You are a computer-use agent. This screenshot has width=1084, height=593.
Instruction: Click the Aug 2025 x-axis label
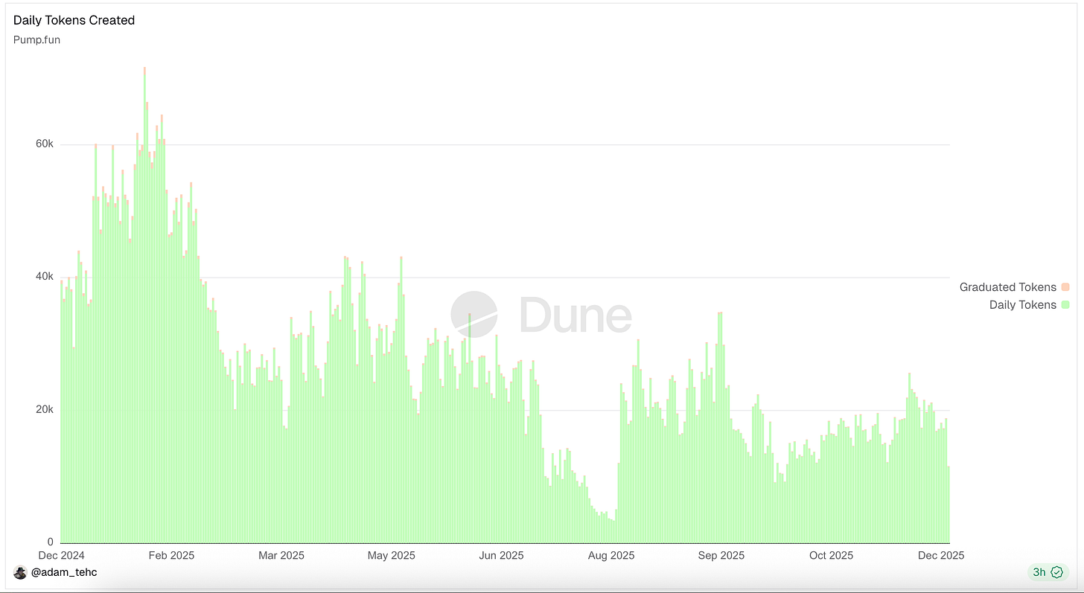point(611,555)
